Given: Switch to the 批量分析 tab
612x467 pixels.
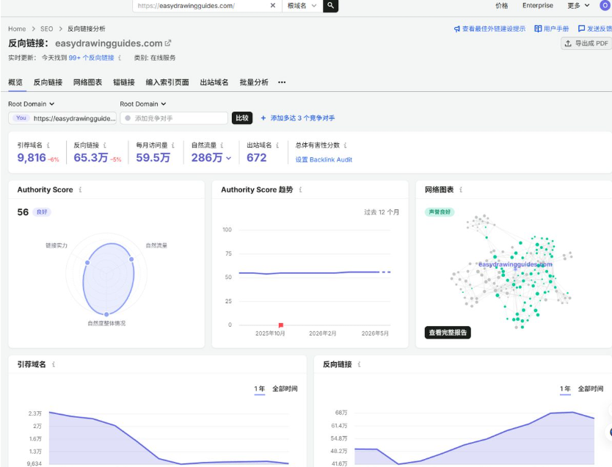Looking at the screenshot, I should pos(254,82).
